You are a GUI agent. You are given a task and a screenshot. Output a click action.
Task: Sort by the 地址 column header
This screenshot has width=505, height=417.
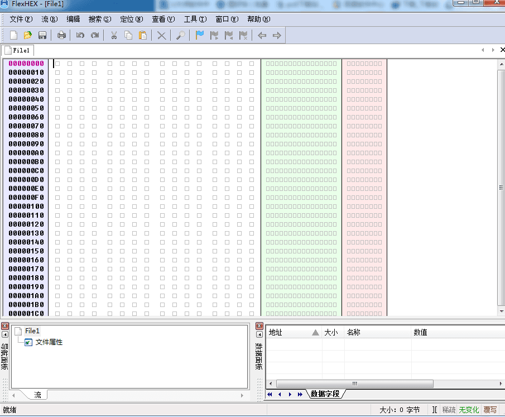point(293,332)
